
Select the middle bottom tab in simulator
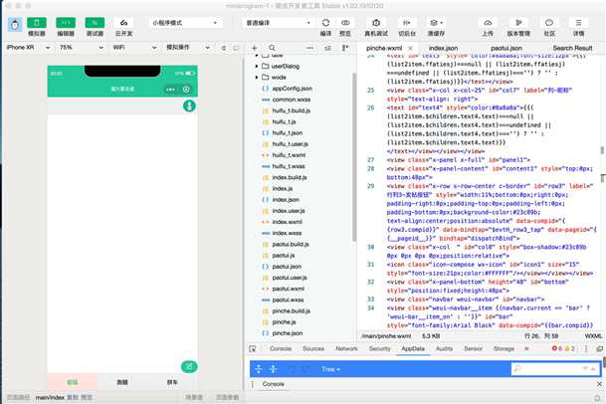click(x=122, y=382)
